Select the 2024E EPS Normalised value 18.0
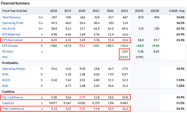187x113 pixels. 141,40
